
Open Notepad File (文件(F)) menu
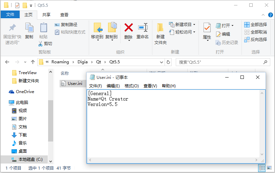[x=96, y=86]
